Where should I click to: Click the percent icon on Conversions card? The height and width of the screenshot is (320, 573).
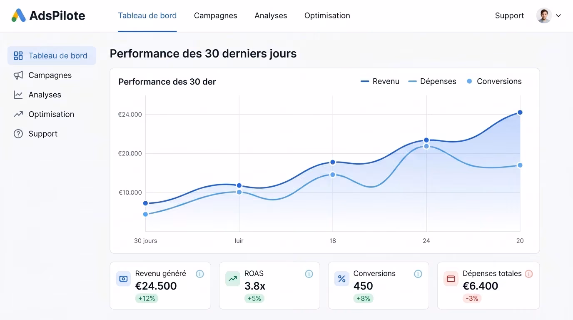(342, 279)
